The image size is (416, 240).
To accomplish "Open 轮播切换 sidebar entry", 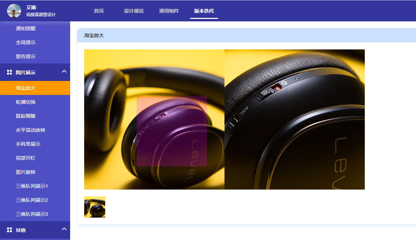I will click(35, 102).
